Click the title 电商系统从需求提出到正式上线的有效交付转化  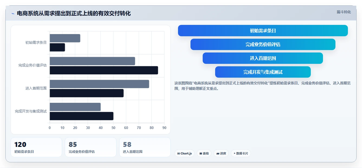click(x=74, y=14)
